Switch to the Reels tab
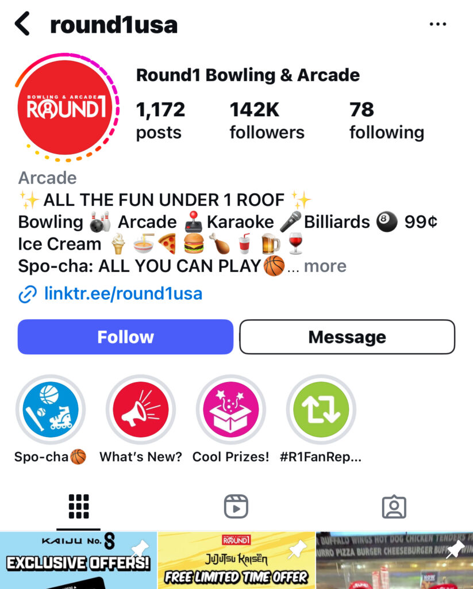Screen dimensions: 473x589 (236, 506)
